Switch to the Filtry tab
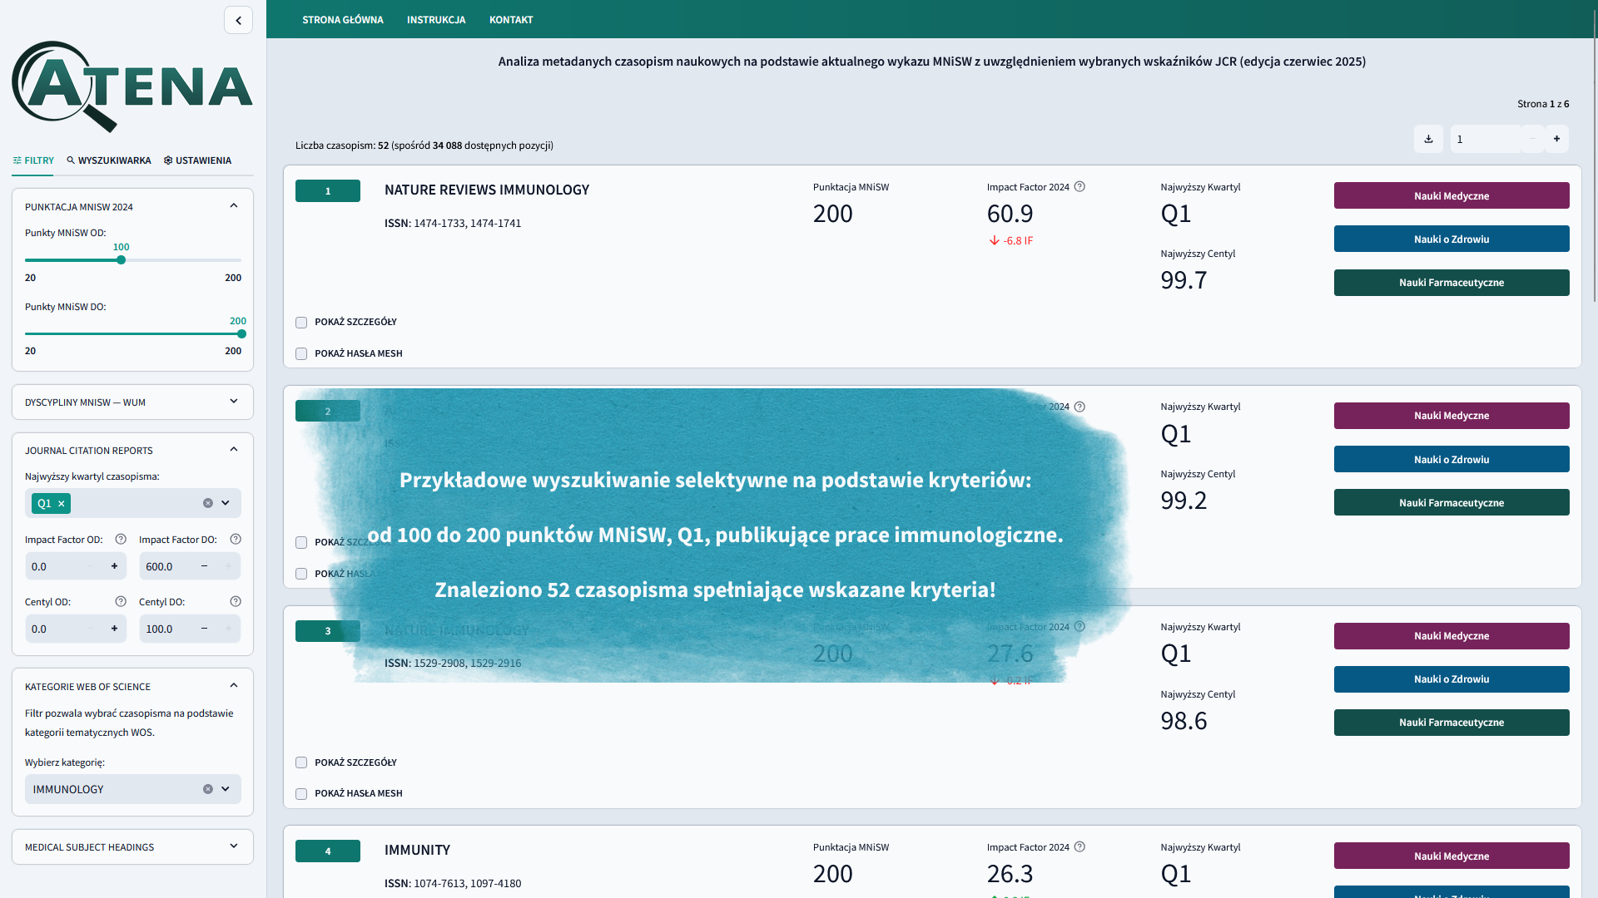 (33, 160)
